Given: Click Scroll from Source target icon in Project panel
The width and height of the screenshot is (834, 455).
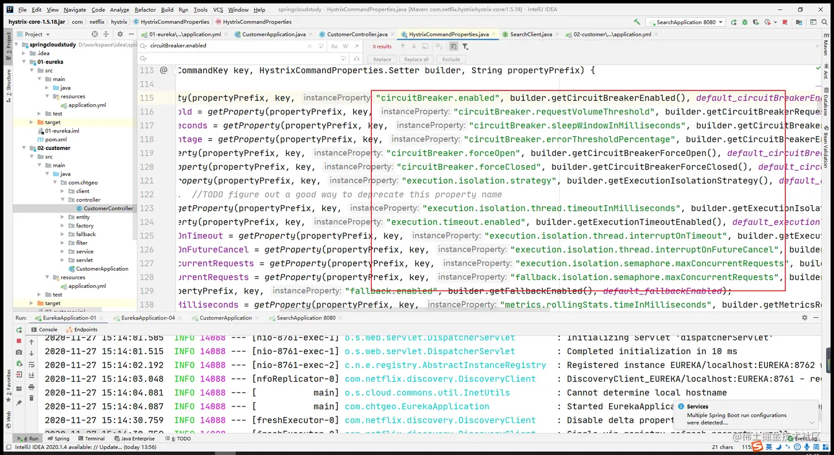Looking at the screenshot, I should (95, 34).
